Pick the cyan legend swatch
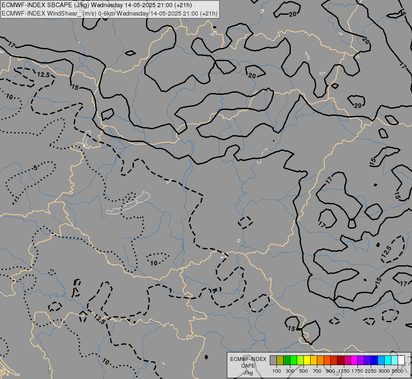This screenshot has height=379, width=412. click(388, 360)
